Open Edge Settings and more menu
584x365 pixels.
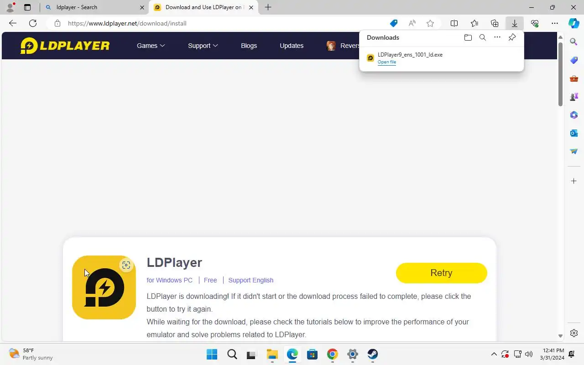pos(555,23)
